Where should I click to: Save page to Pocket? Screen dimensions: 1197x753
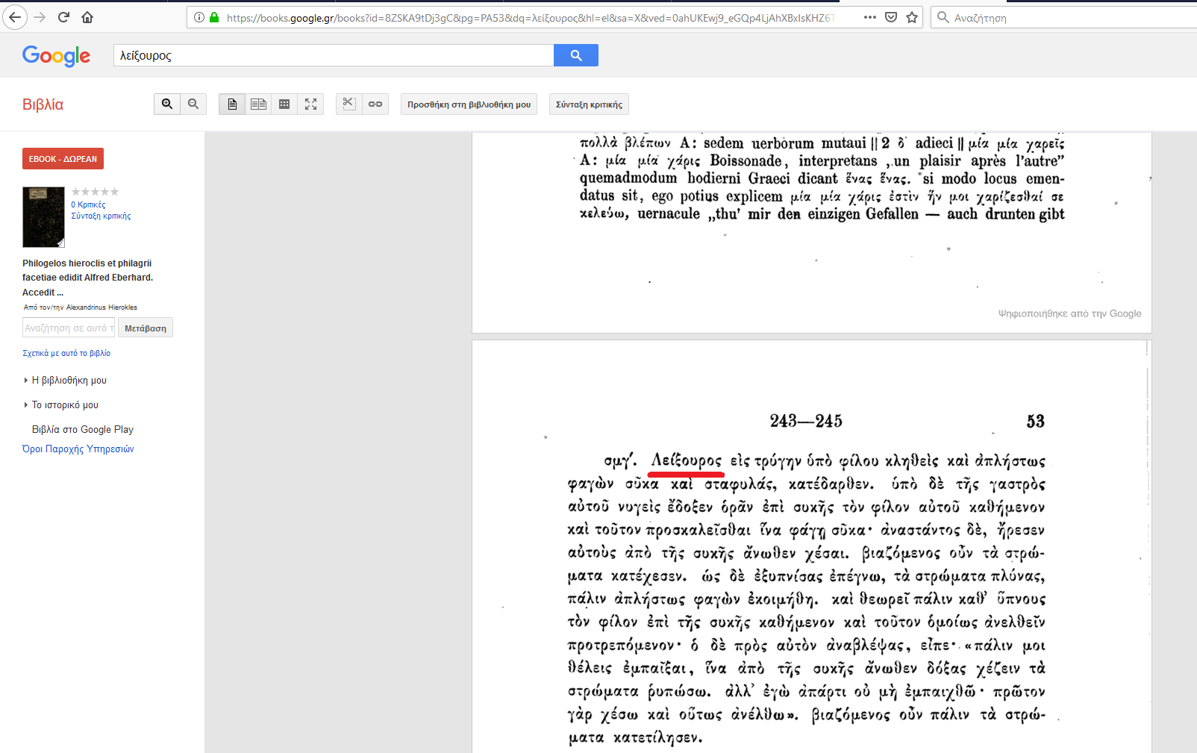click(891, 17)
